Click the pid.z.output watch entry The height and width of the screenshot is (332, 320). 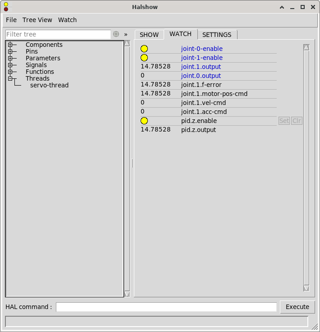click(198, 130)
